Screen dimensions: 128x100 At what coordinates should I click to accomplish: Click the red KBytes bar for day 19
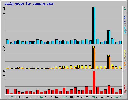tap(75, 91)
